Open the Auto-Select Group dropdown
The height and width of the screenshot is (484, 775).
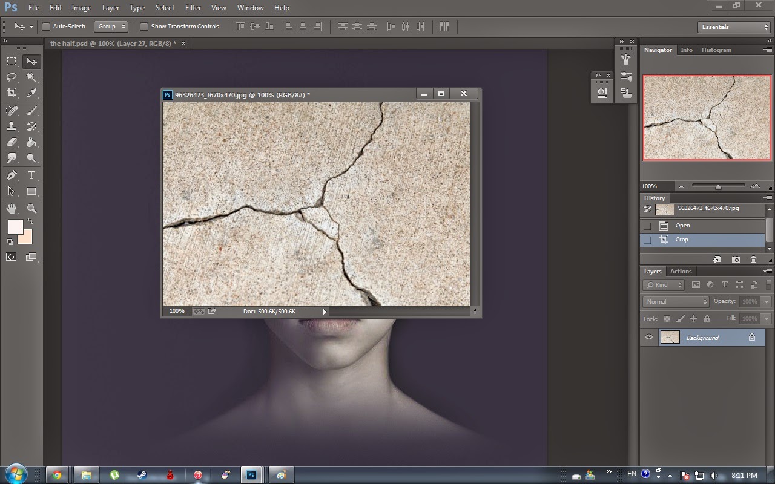[111, 27]
